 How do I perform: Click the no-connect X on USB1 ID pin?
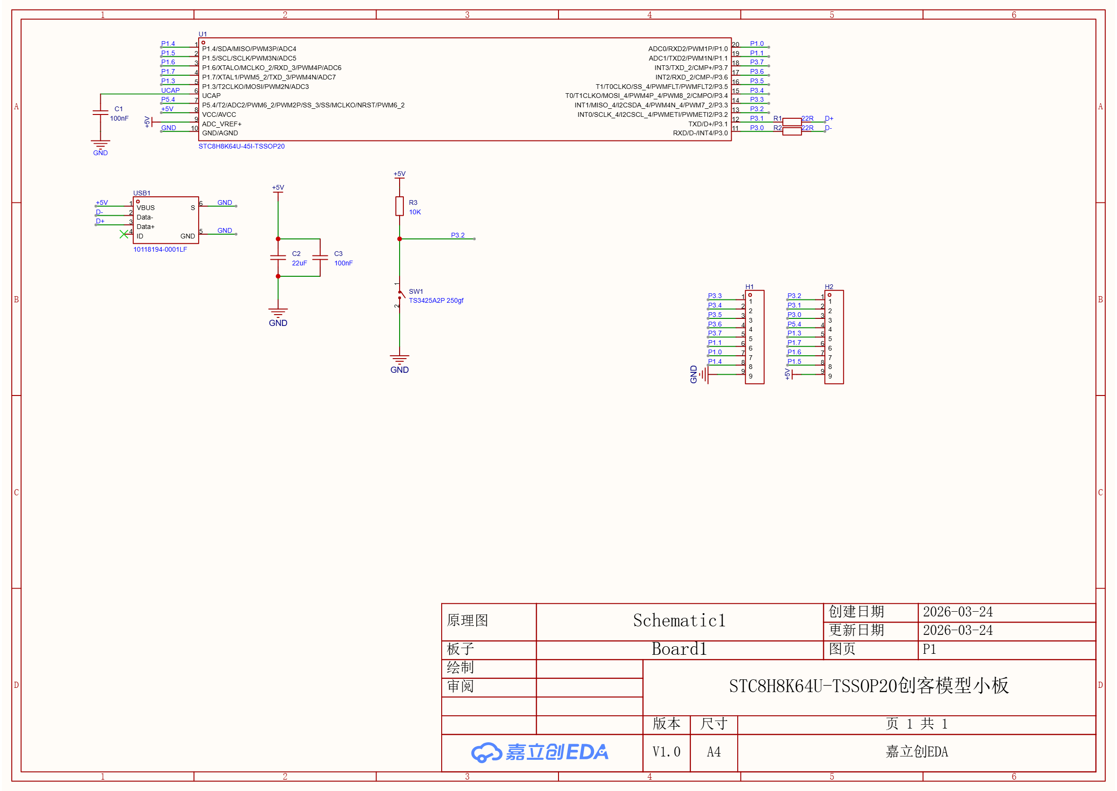click(124, 234)
